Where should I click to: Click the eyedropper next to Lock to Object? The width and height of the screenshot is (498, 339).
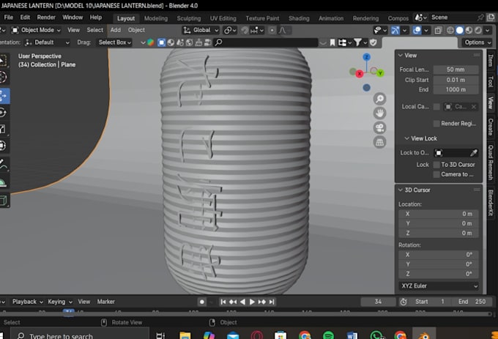(x=474, y=153)
